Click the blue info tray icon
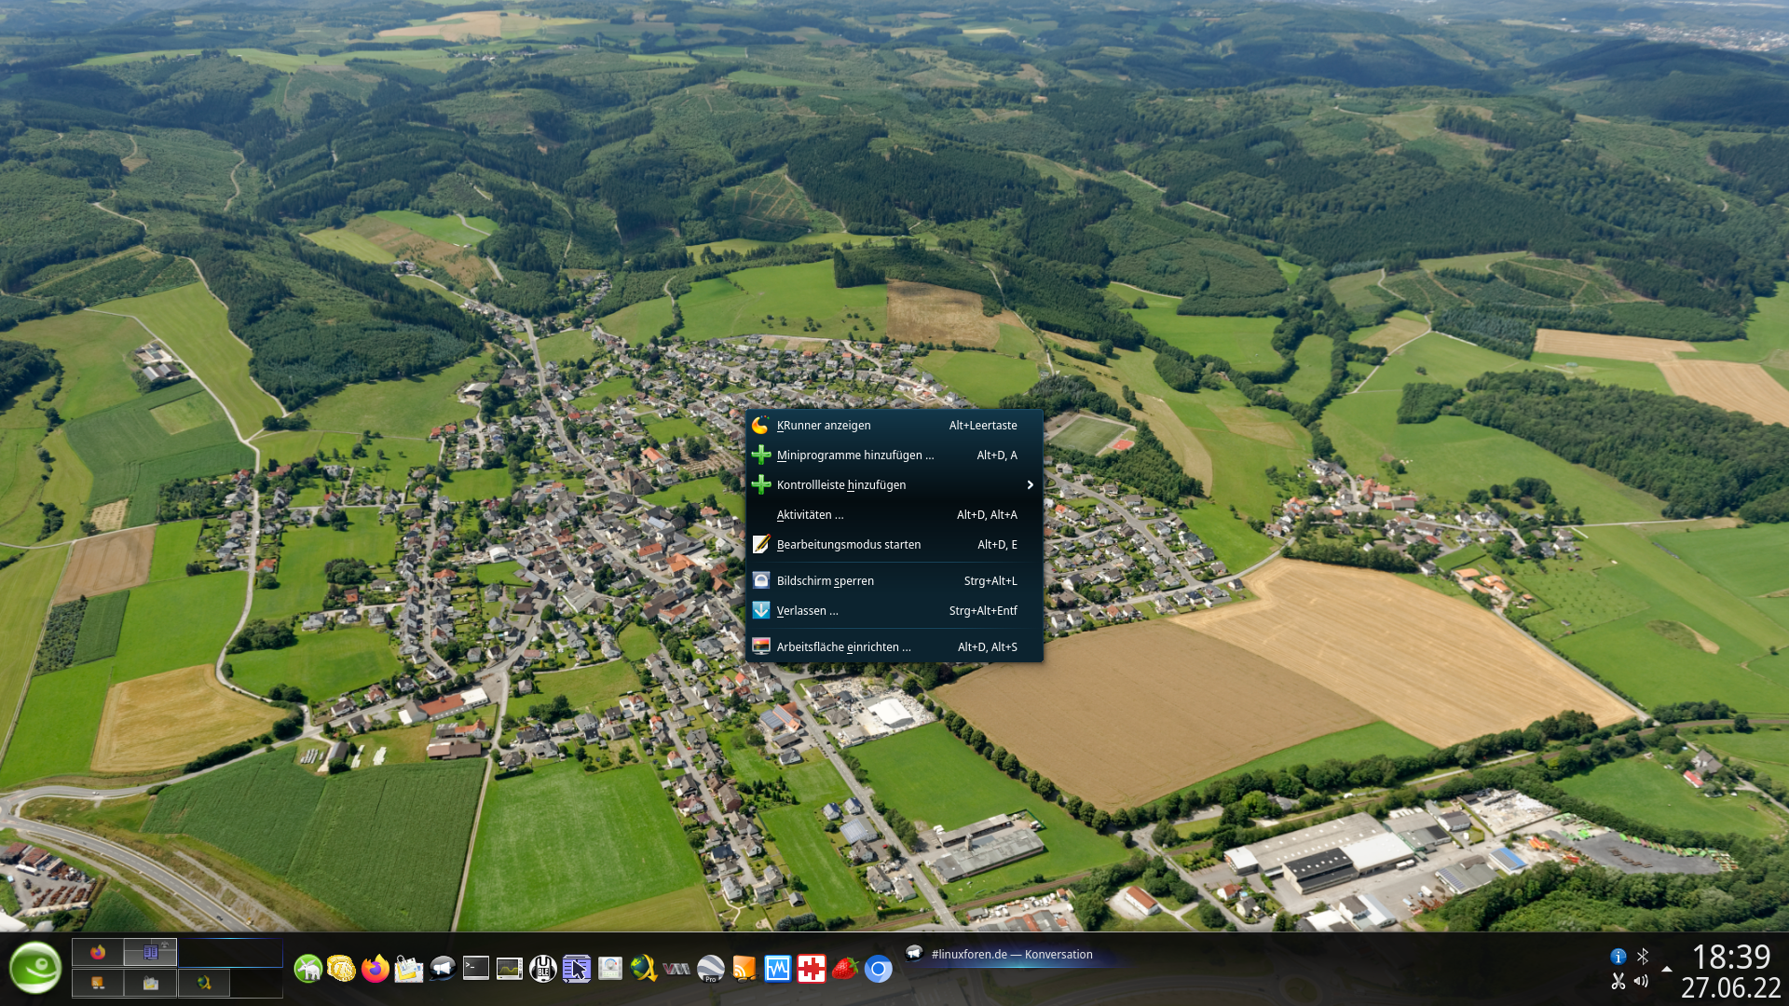Image resolution: width=1789 pixels, height=1006 pixels. click(1618, 957)
